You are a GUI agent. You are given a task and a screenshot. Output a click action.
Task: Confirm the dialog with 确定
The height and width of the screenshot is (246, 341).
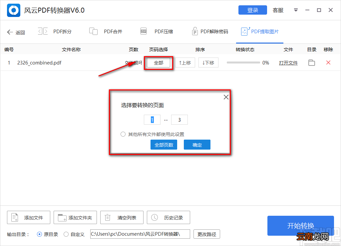pos(197,145)
